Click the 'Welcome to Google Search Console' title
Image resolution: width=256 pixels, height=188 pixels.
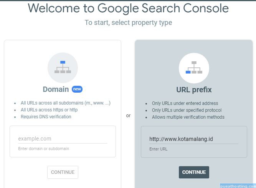[128, 8]
